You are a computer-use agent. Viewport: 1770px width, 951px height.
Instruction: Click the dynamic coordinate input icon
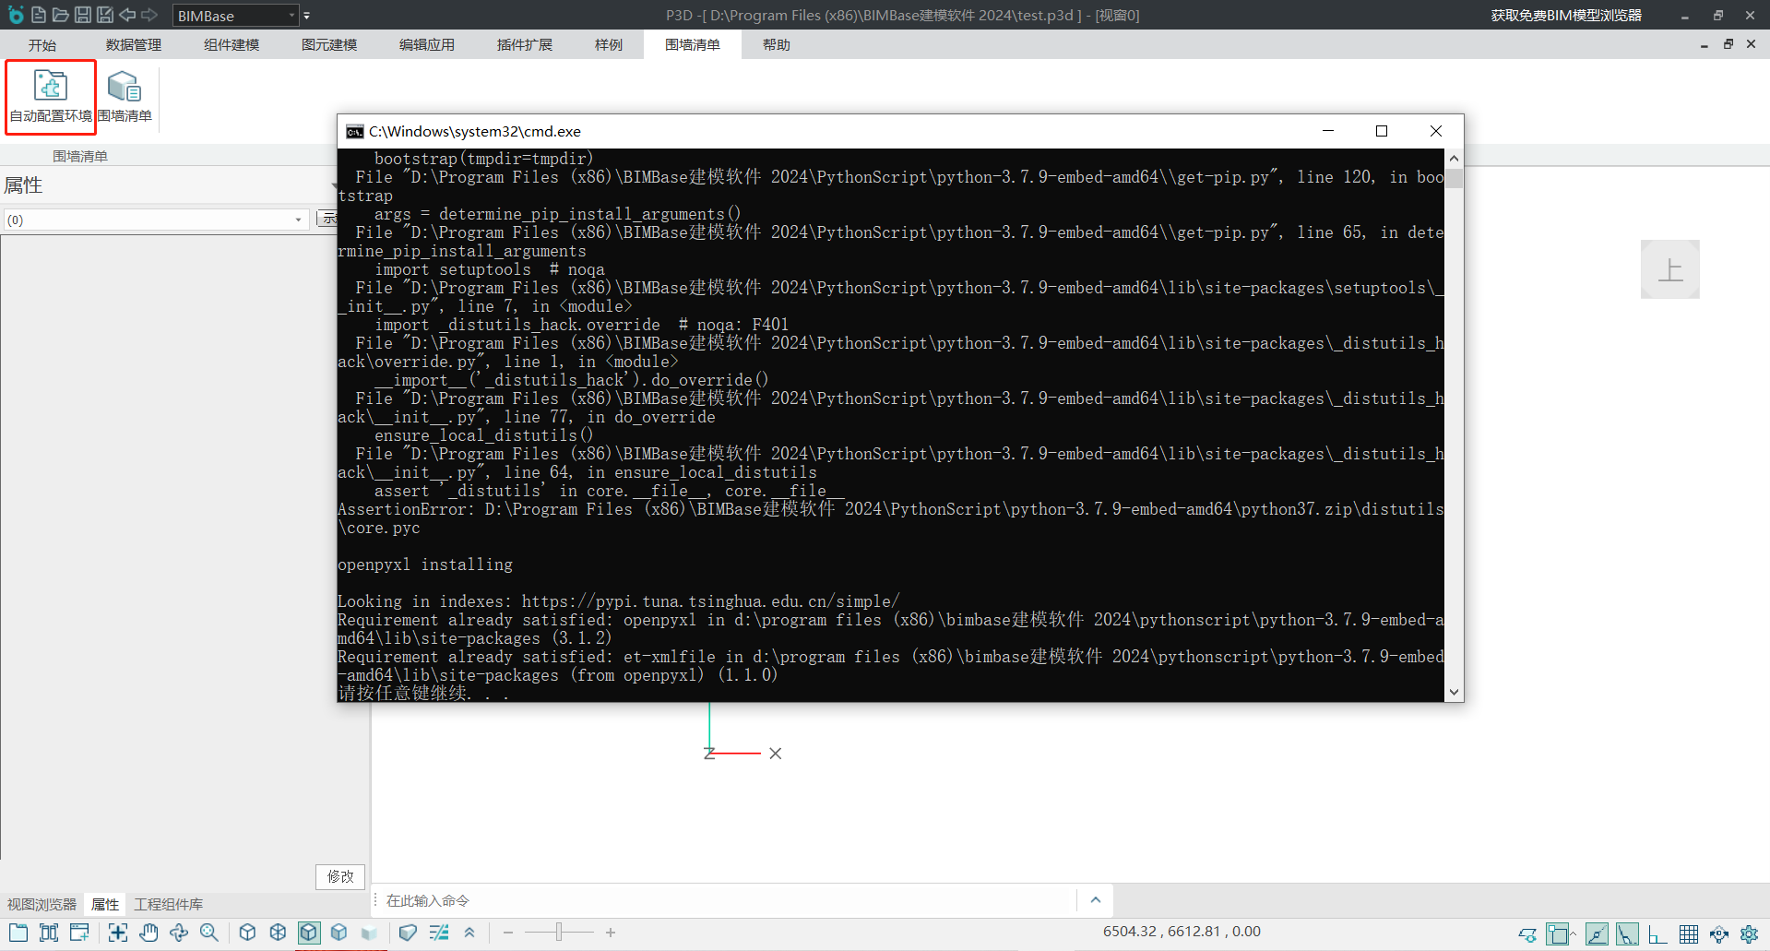pyautogui.click(x=1719, y=934)
